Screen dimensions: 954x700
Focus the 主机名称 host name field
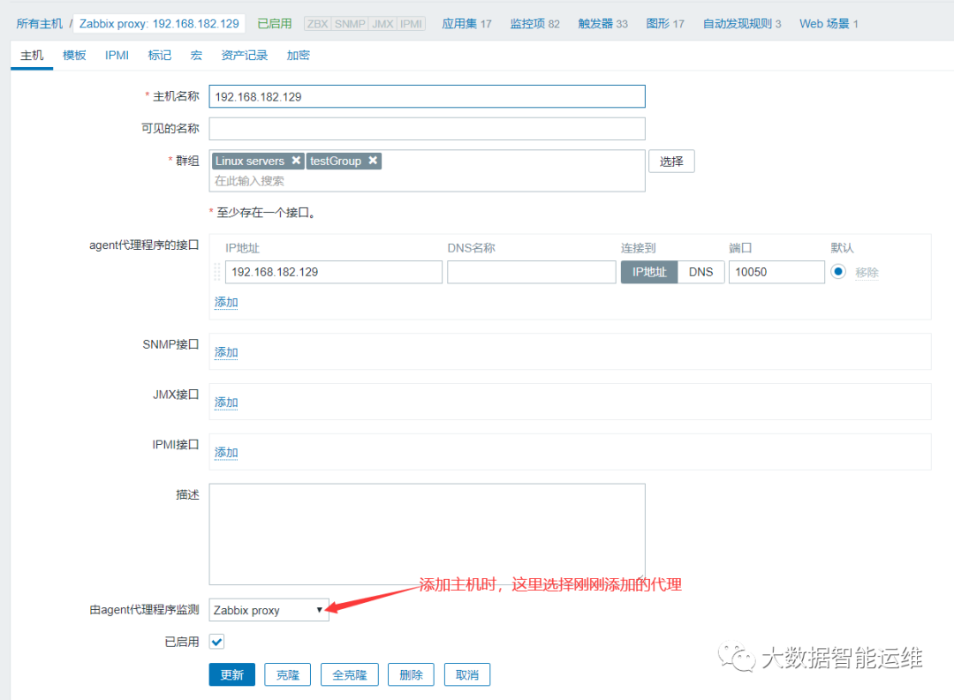point(428,97)
